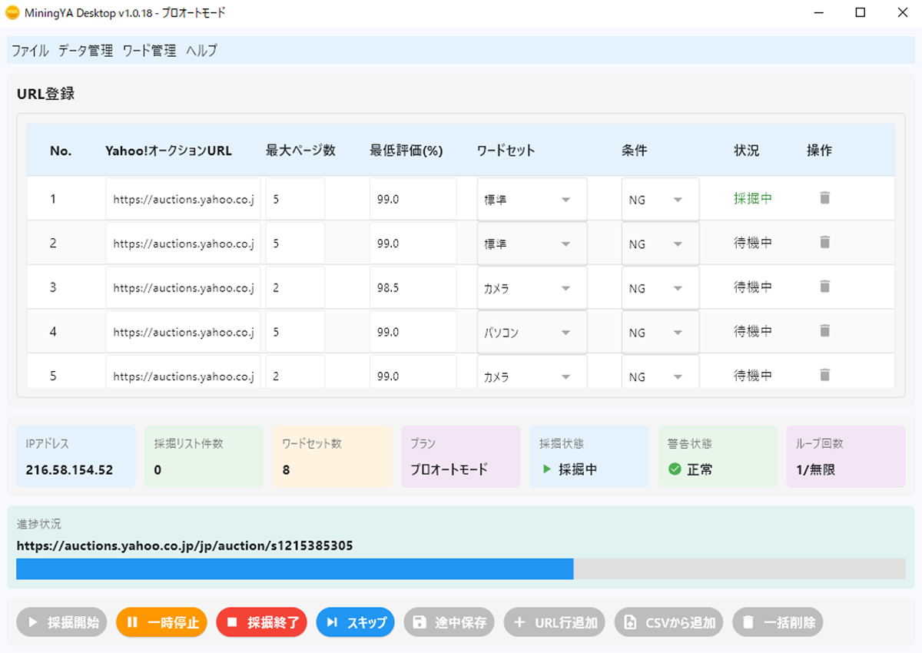Click the red 採掘終了 stop button
922x653 pixels.
262,622
